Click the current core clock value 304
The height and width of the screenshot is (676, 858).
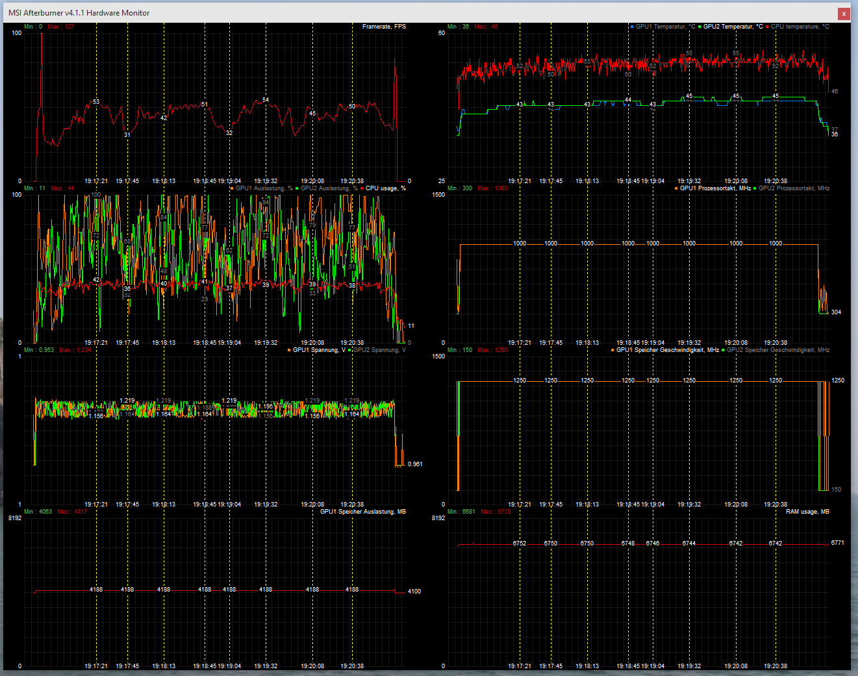(836, 312)
